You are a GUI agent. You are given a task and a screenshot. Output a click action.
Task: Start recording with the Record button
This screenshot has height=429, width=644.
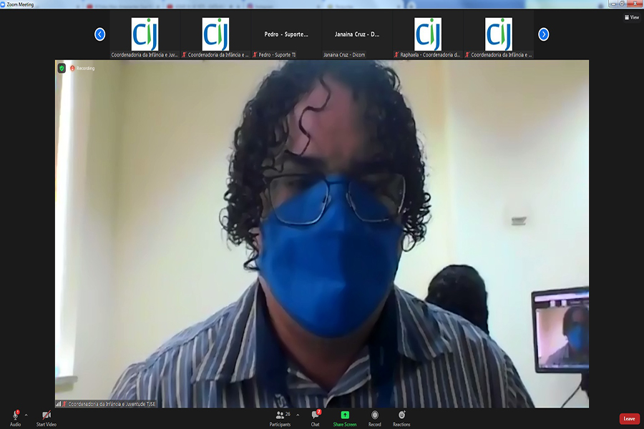pos(375,415)
